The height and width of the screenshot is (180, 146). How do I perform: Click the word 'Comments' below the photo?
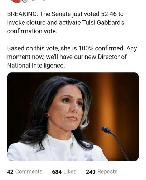coord(29,171)
